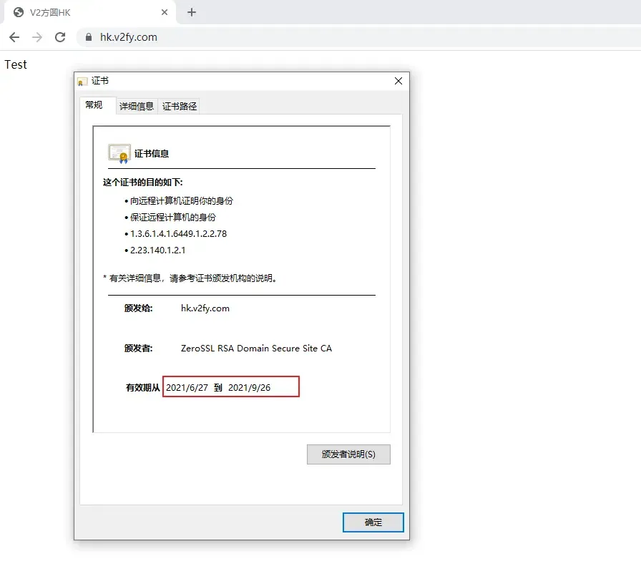Click the Test text in the page
The image size is (641, 579).
coord(16,64)
